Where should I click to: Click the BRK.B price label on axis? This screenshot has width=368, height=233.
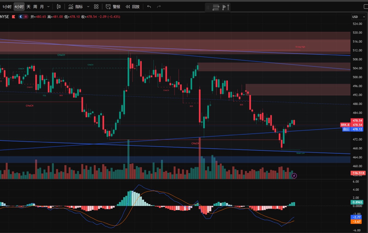[x=345, y=125]
